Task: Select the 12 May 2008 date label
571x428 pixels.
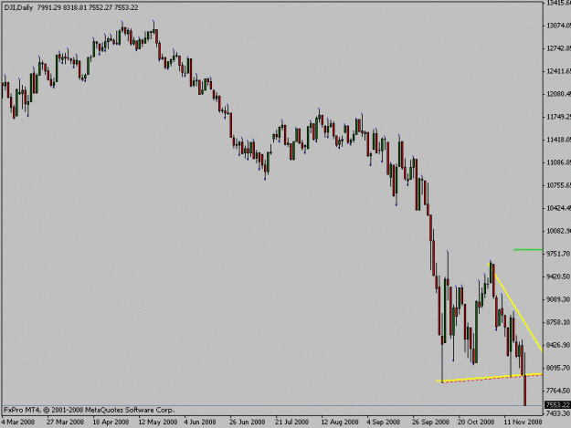Action: 158,423
